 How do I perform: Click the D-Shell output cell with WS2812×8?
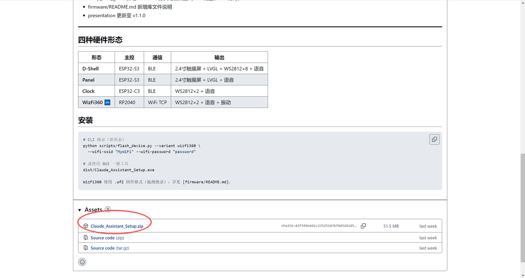[x=219, y=69]
